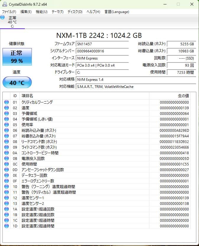The height and width of the screenshot is (246, 199).
Task: Click status orb for row 10 警告温度超過時間
Action: pos(7,186)
